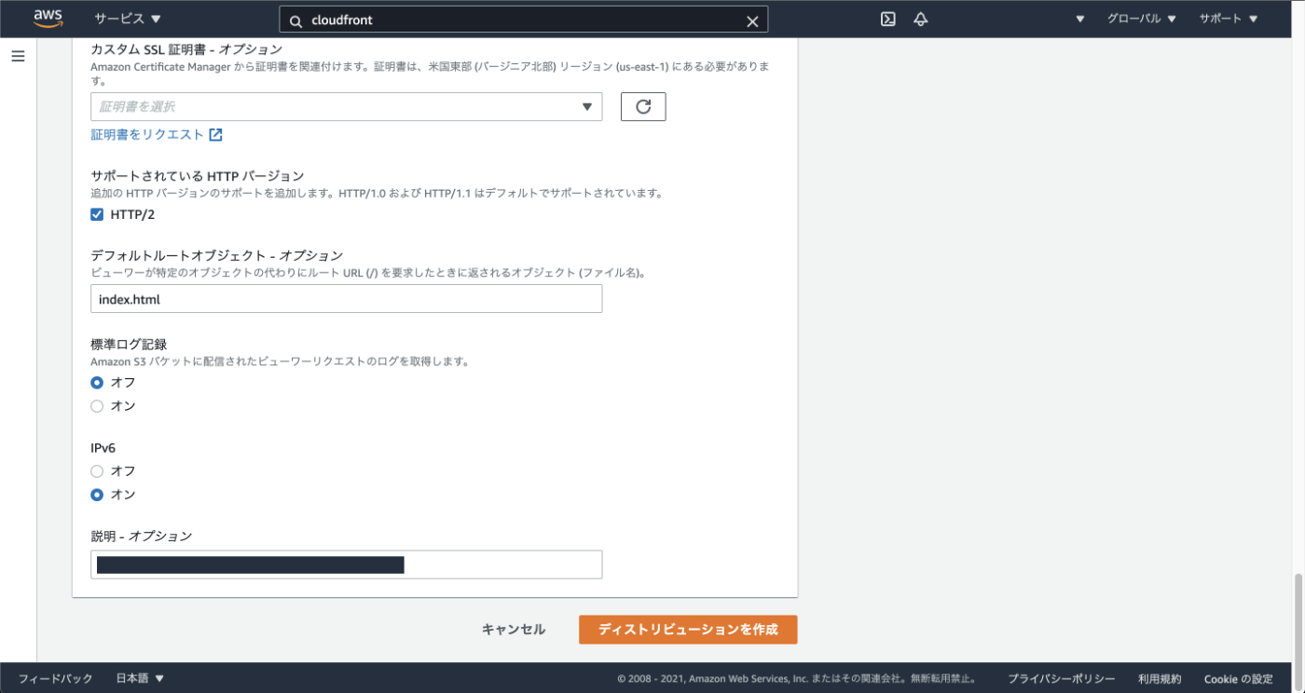Click the default root object index.html field
Image resolution: width=1305 pixels, height=693 pixels.
347,299
